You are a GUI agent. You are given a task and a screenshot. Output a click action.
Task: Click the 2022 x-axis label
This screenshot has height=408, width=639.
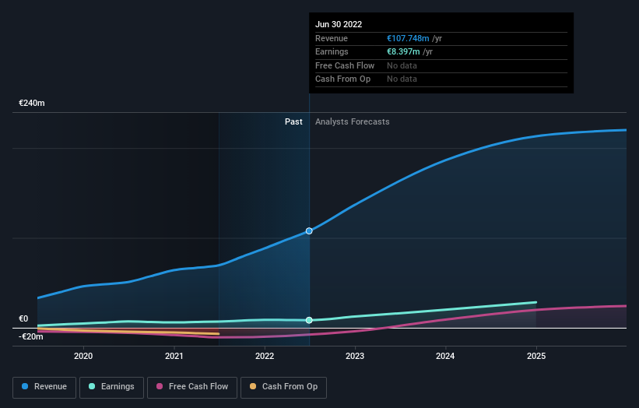coord(265,357)
